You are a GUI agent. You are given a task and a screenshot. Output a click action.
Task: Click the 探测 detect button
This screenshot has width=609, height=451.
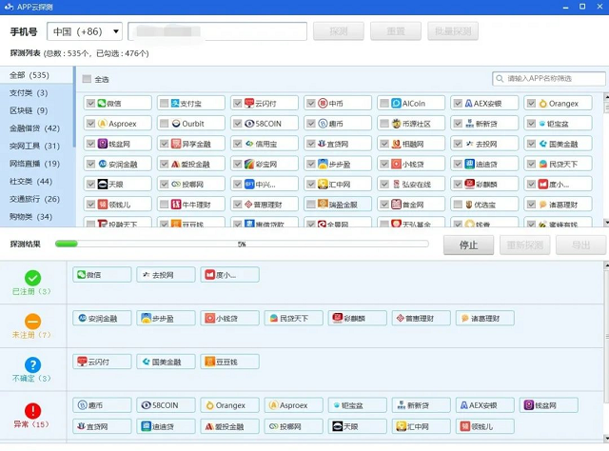(x=339, y=31)
